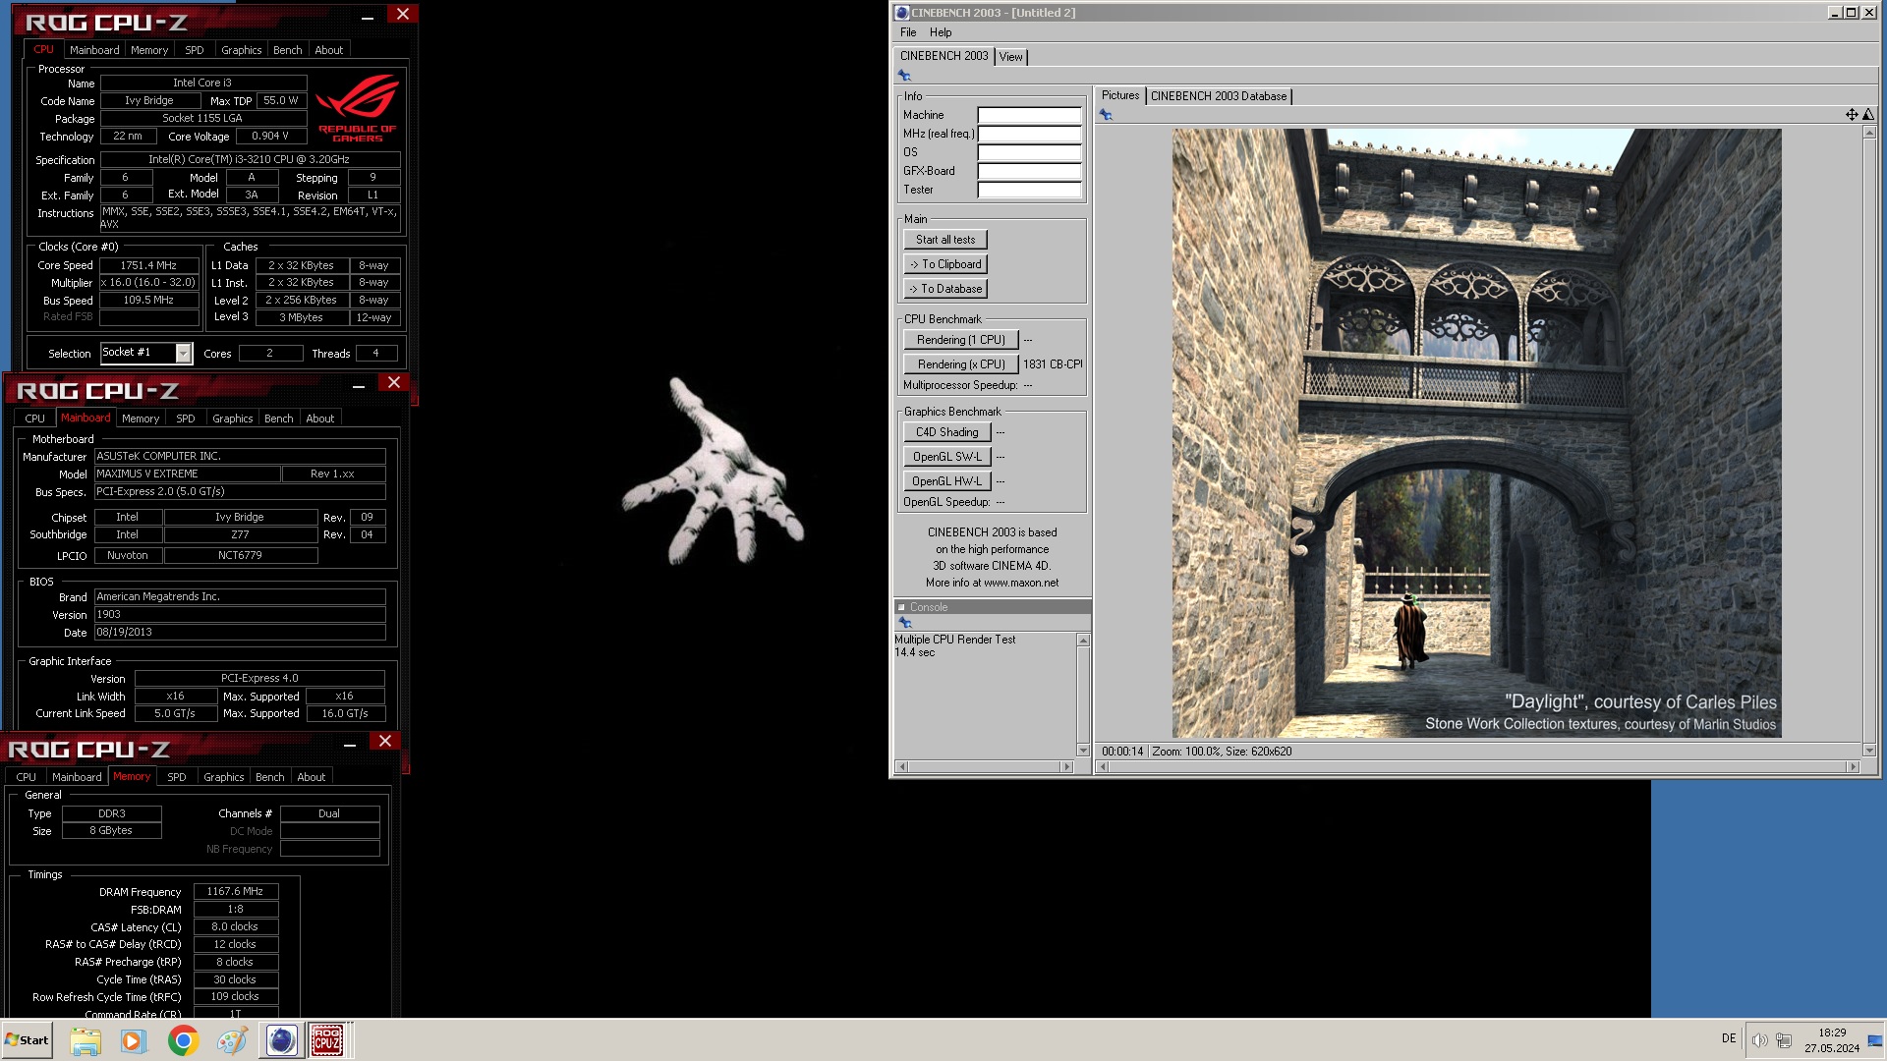The image size is (1887, 1061).
Task: Click the console vertical scrollbar down arrow
Action: pos(1083,751)
